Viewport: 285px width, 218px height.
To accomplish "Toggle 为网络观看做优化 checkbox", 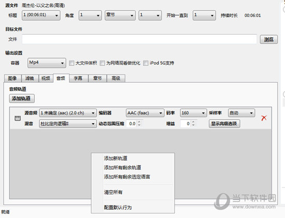I will coord(102,63).
